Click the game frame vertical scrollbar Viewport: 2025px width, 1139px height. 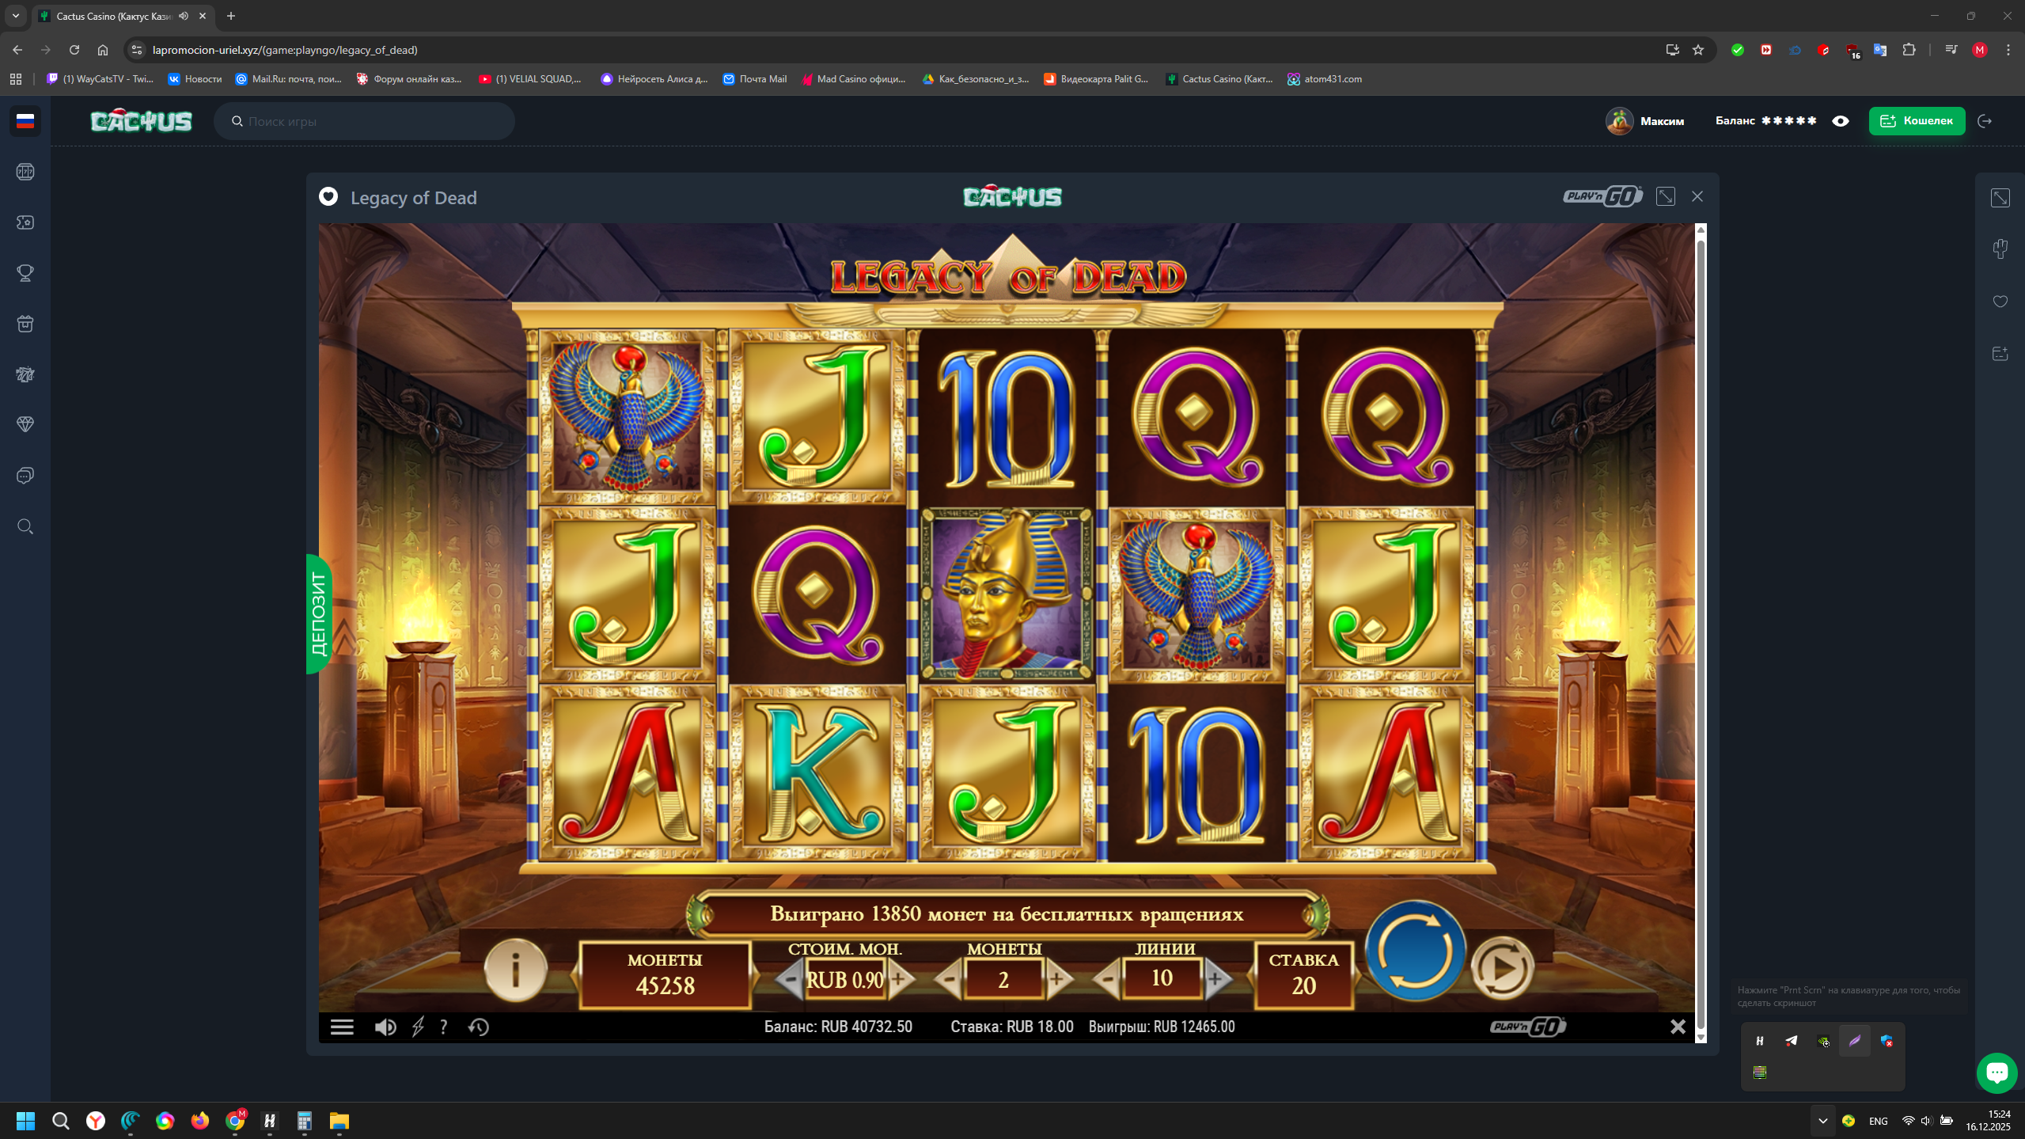1701,633
